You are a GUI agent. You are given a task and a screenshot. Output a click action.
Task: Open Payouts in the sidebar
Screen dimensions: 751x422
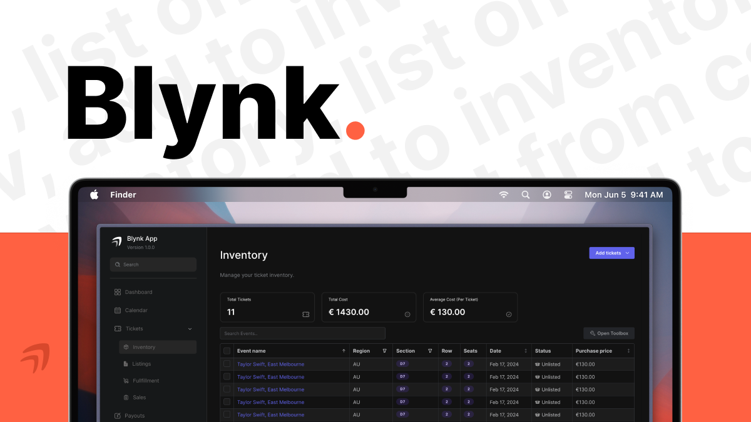click(135, 416)
